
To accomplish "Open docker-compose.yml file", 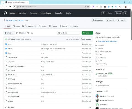I will pos(15,84).
